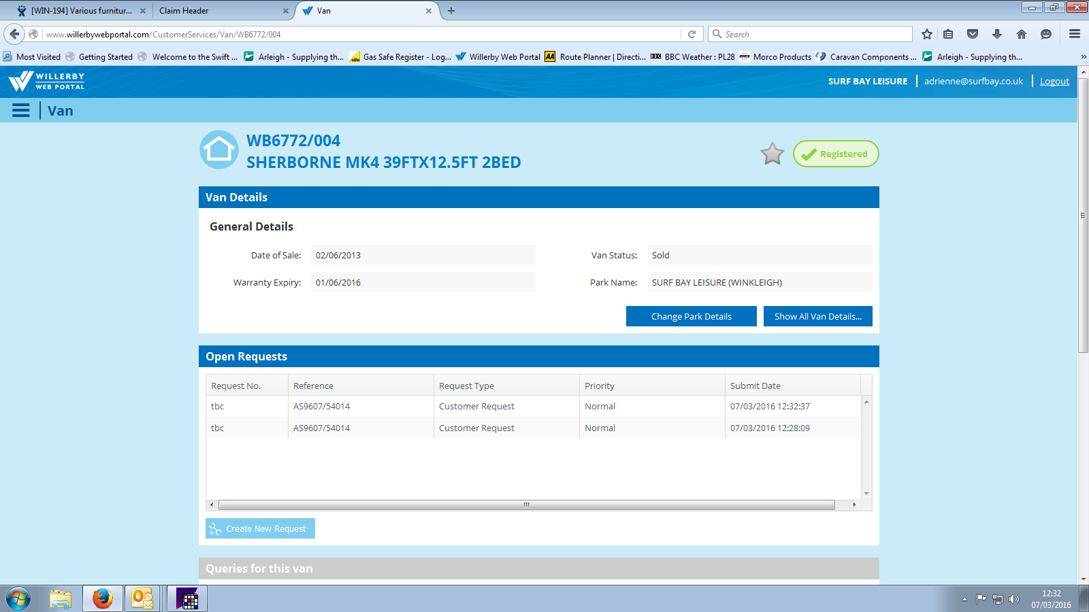Click the Registered status badge

[x=836, y=154]
